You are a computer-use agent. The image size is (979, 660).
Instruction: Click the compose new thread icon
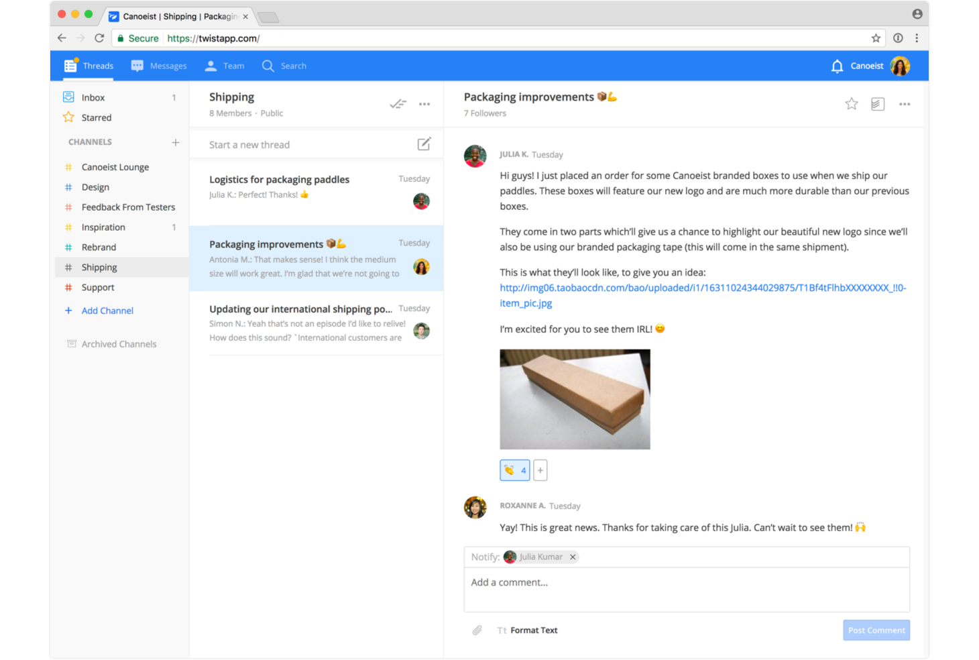point(424,144)
